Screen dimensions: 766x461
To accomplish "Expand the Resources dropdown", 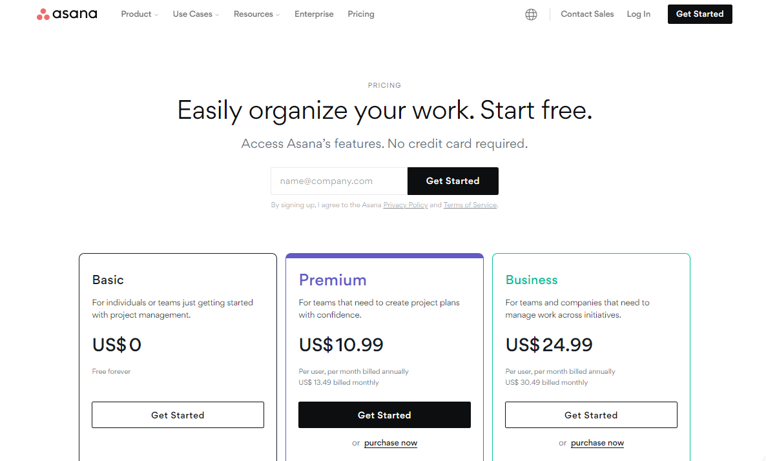I will 253,14.
